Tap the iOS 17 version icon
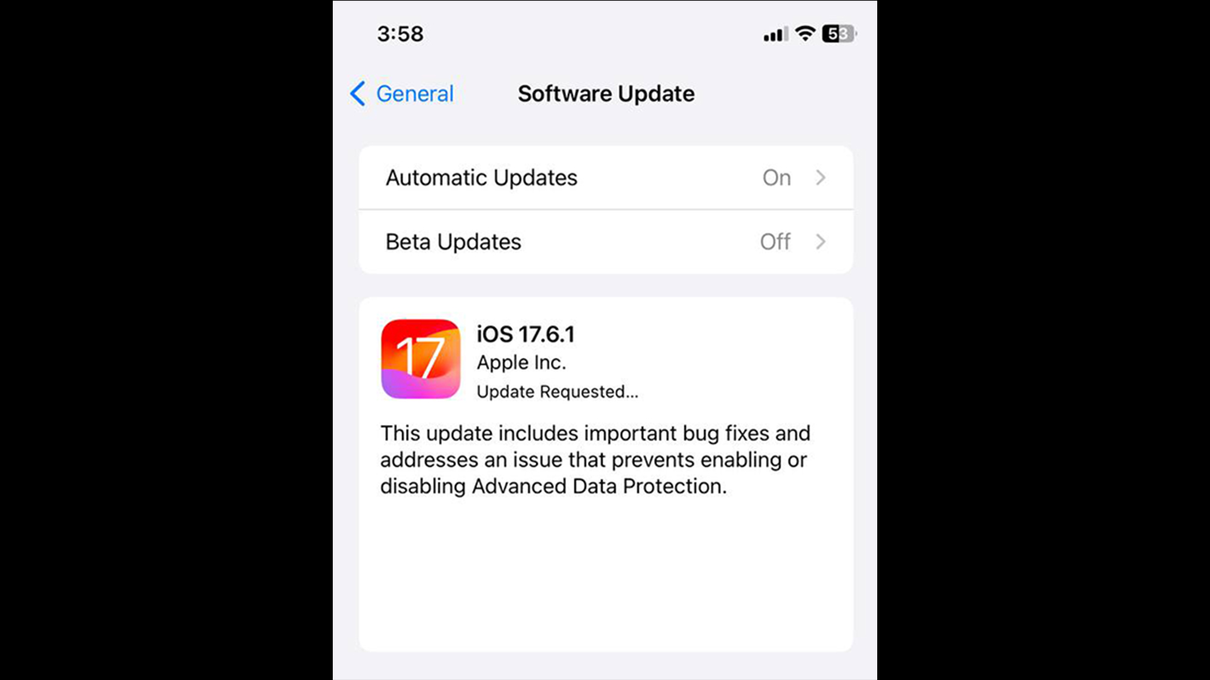Image resolution: width=1210 pixels, height=680 pixels. pyautogui.click(x=420, y=359)
